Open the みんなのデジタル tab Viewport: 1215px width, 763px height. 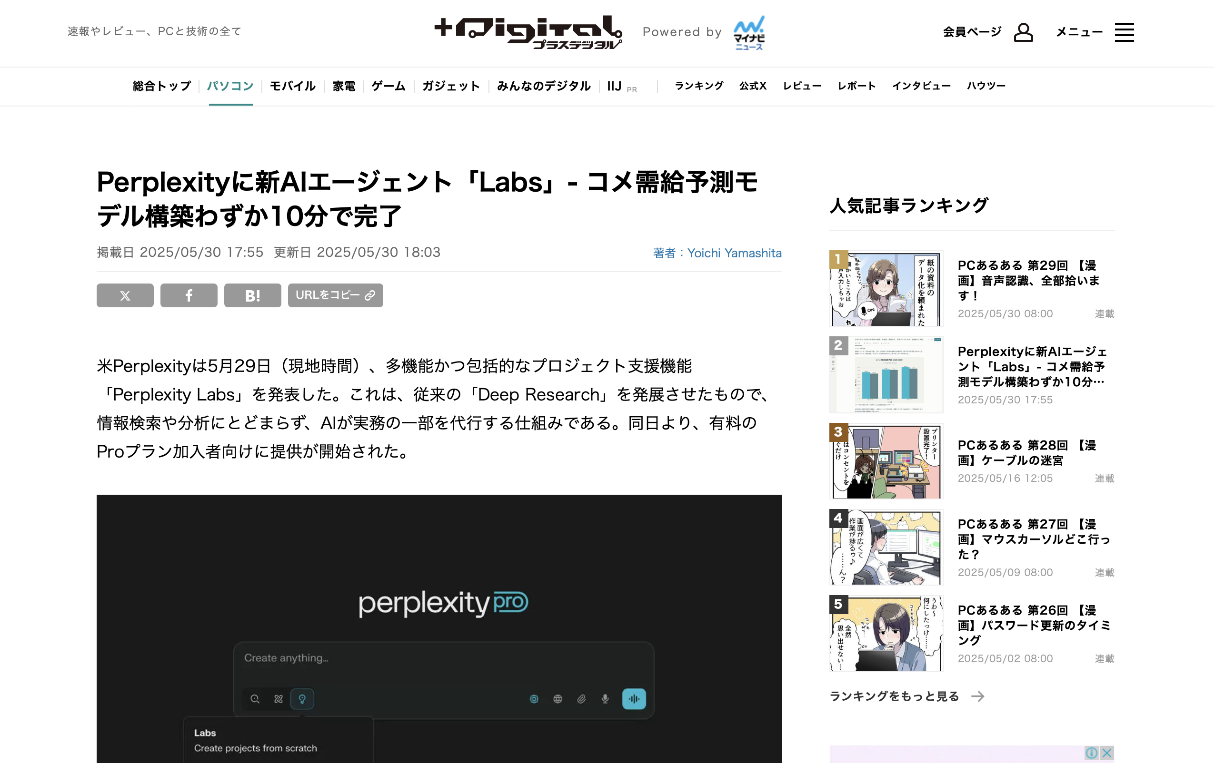coord(543,86)
